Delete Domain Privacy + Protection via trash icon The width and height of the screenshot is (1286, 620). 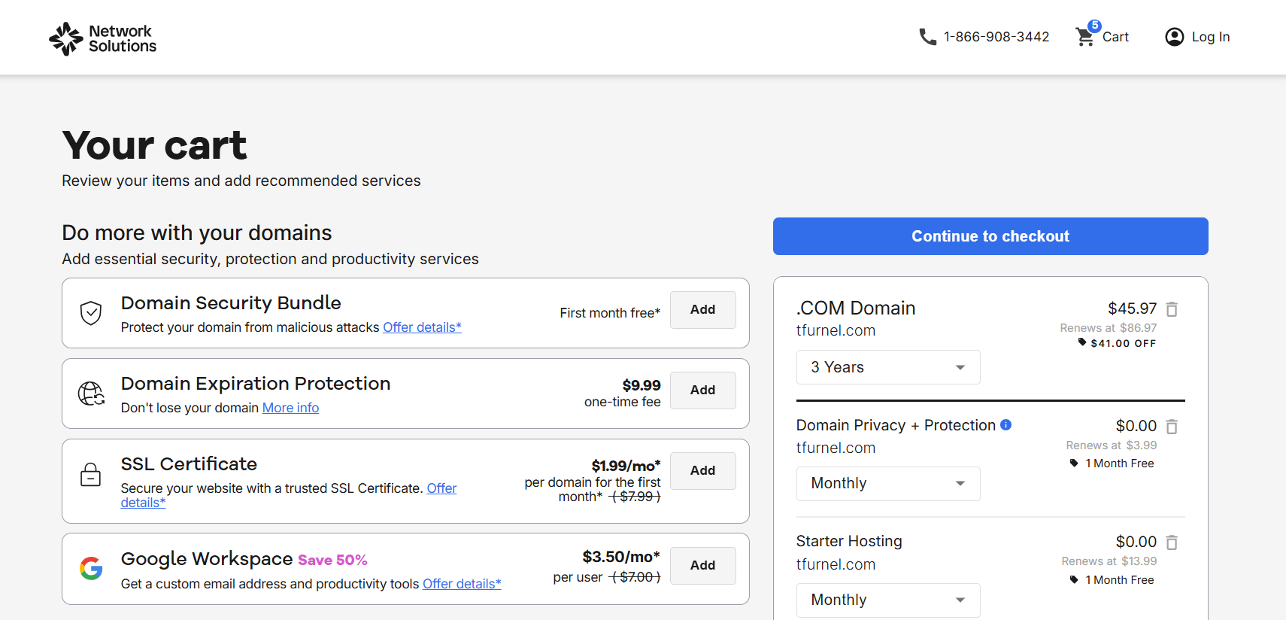[x=1172, y=427]
